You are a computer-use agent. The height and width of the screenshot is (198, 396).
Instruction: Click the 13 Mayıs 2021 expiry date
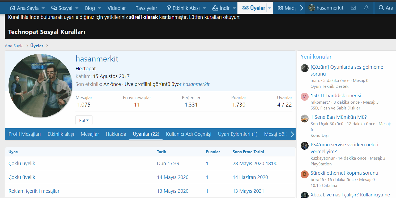click(248, 191)
